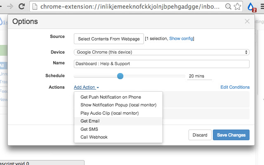Click the Schedule slider handle
This screenshot has width=264, height=165.
[x=120, y=76]
